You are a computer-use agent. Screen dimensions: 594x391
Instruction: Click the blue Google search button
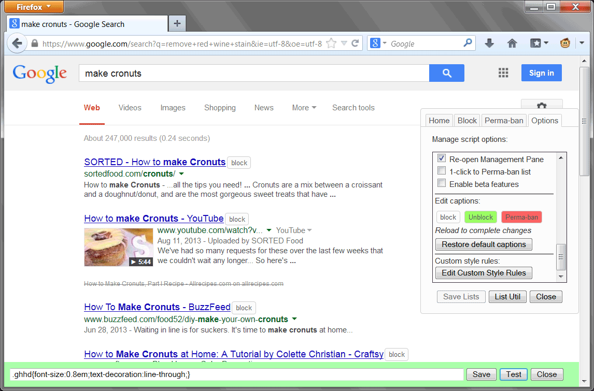(x=447, y=73)
